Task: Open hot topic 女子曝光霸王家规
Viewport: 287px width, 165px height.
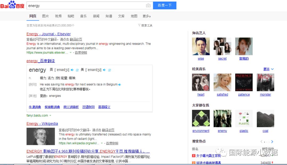Action: pos(209,156)
